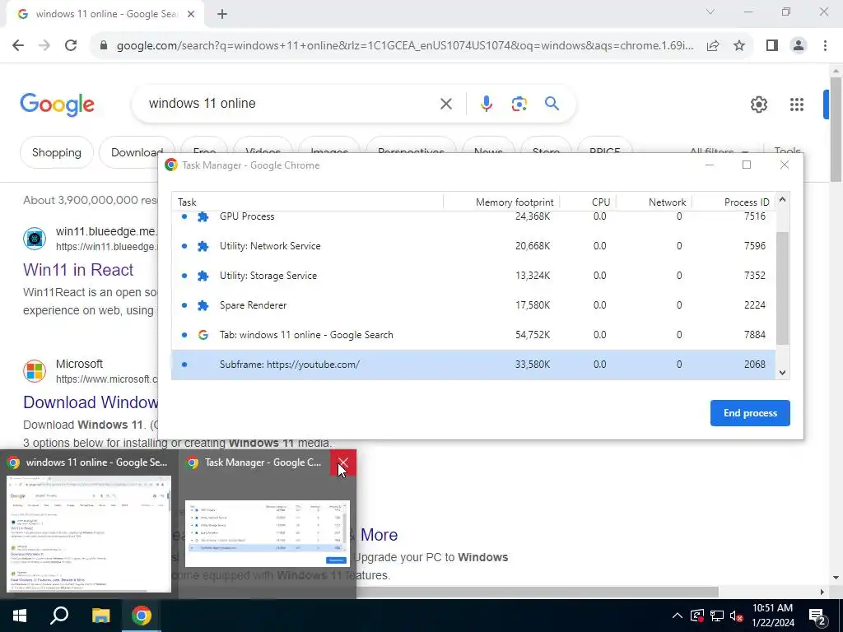This screenshot has height=632, width=843.
Task: Share this page icon in address bar
Action: (713, 46)
